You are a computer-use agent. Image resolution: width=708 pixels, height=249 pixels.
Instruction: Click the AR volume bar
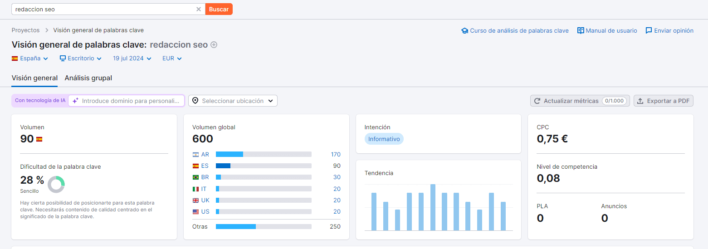pyautogui.click(x=264, y=154)
